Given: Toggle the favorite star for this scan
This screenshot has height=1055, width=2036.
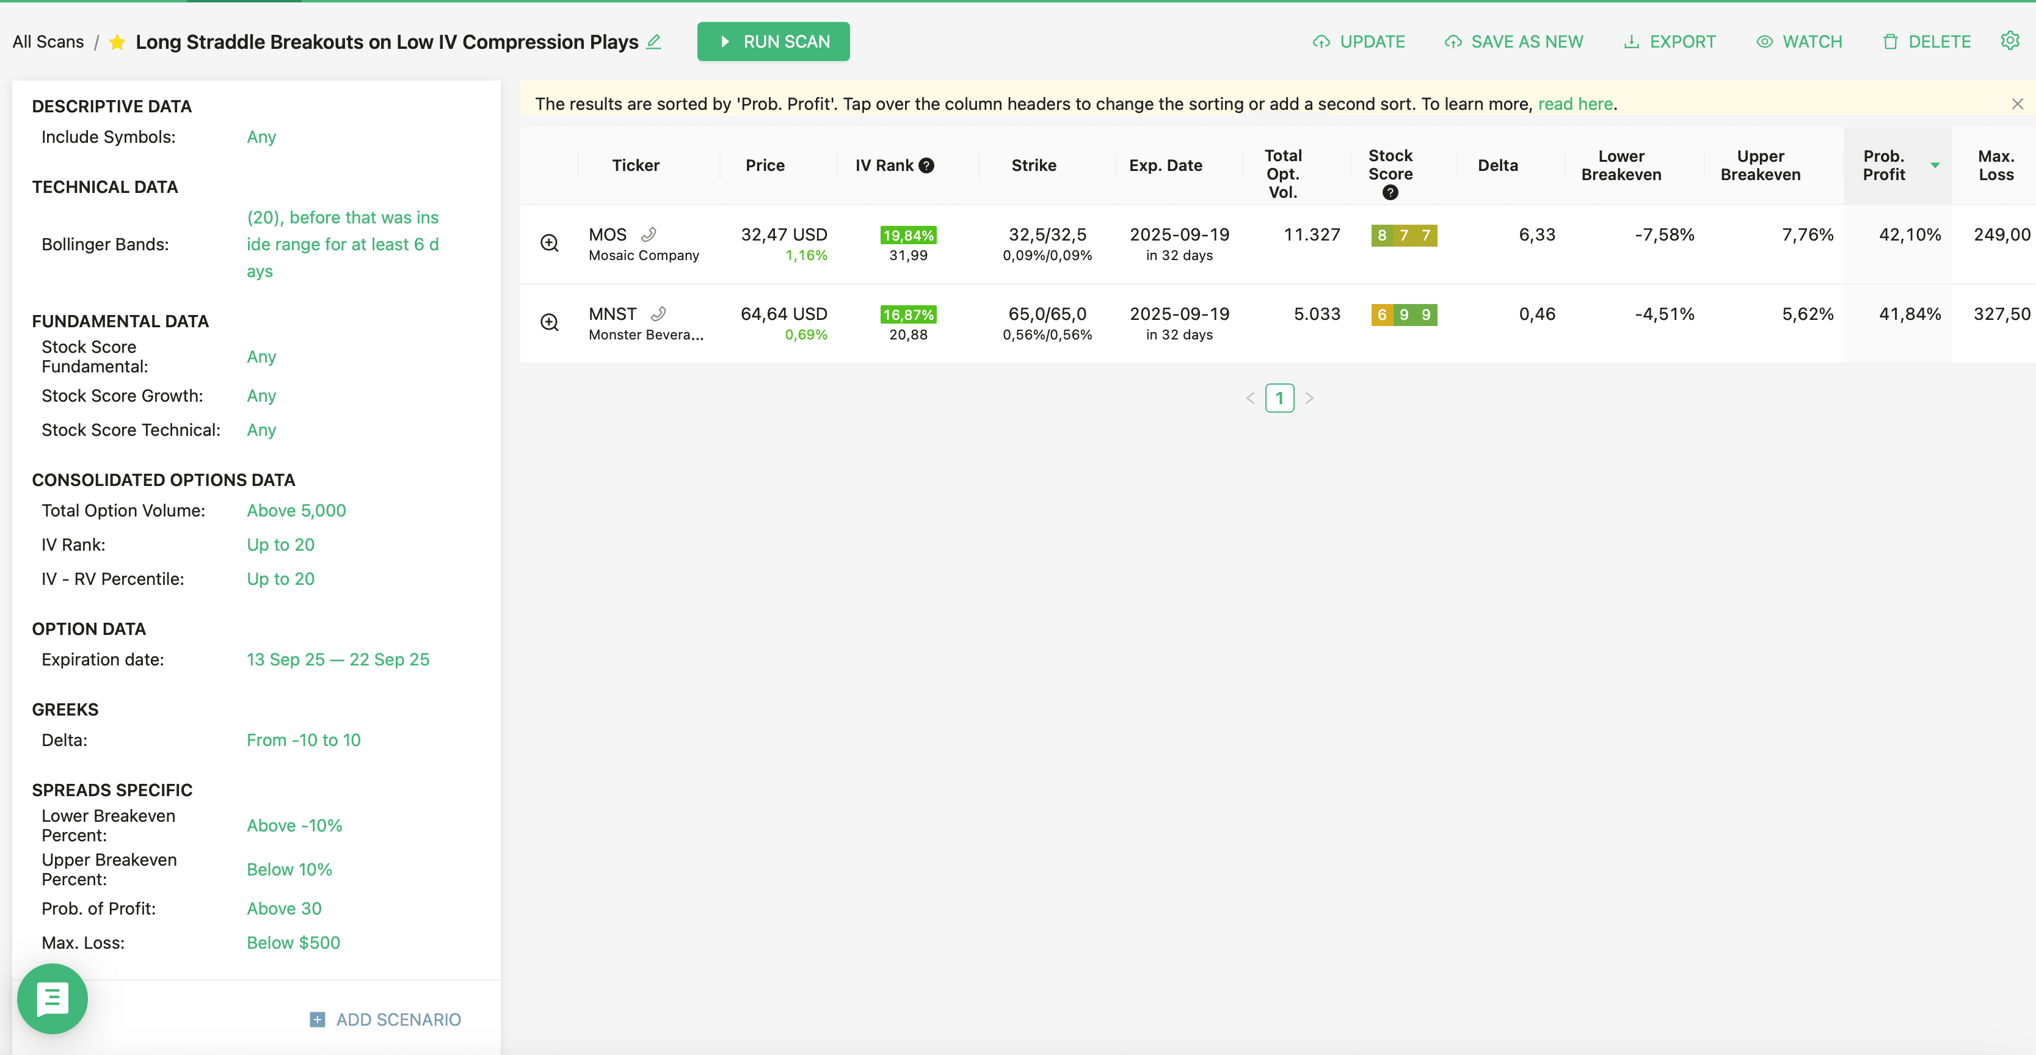Looking at the screenshot, I should 117,42.
